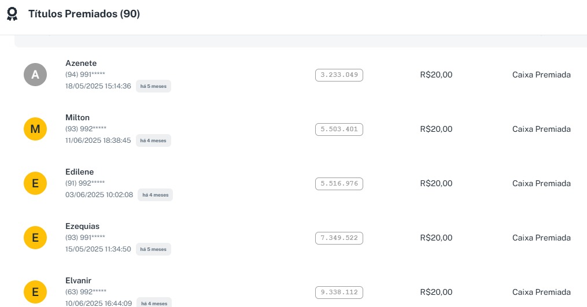Click Edilene's yellow E avatar

pyautogui.click(x=35, y=183)
